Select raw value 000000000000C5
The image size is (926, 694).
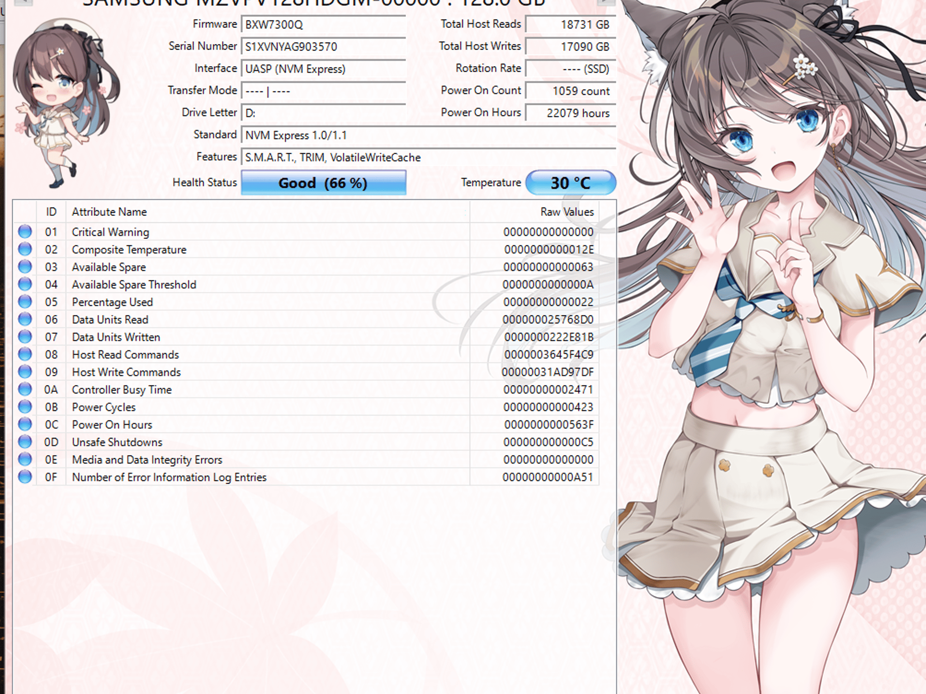548,442
